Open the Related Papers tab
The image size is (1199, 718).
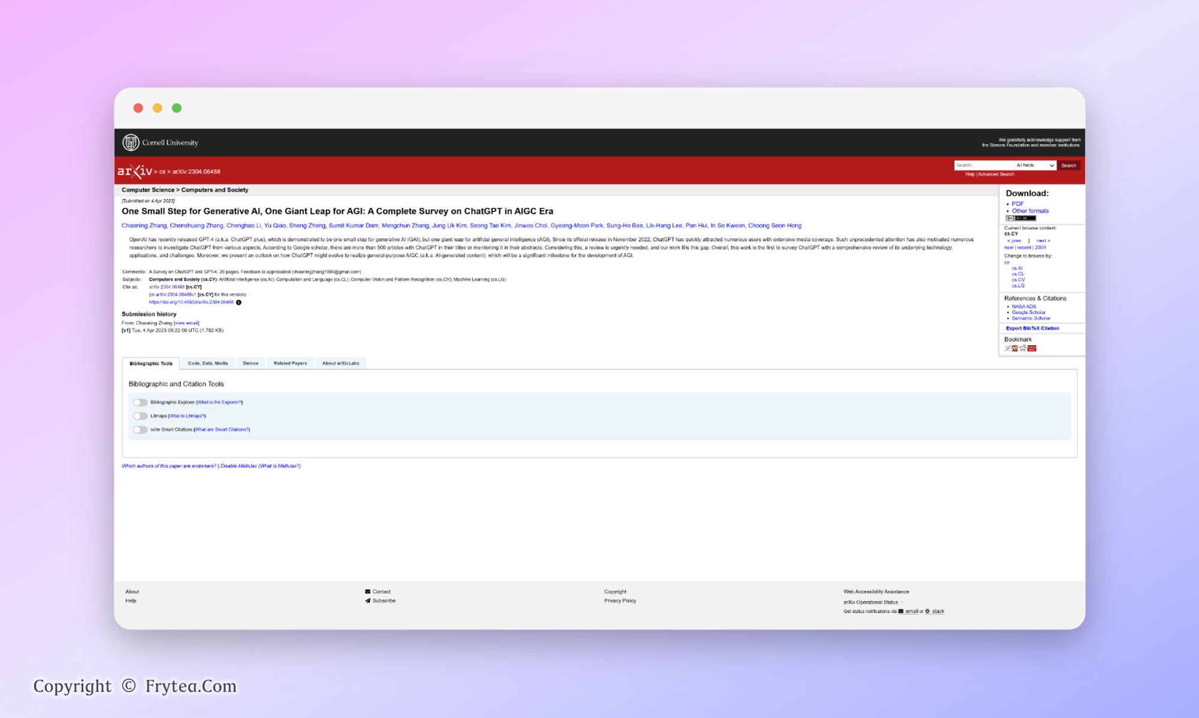(290, 363)
